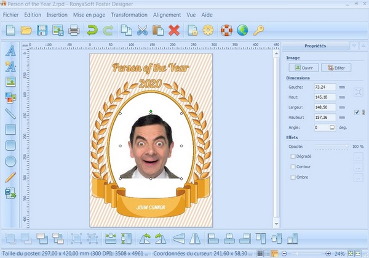Viewport: 369px width, 258px height.
Task: Align object to horizontal center
Action: point(229,238)
